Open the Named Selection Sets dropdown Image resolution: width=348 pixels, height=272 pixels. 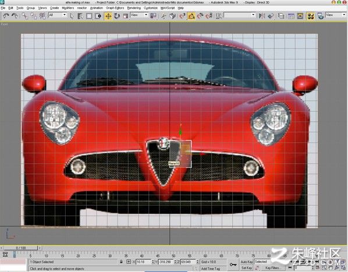point(240,15)
